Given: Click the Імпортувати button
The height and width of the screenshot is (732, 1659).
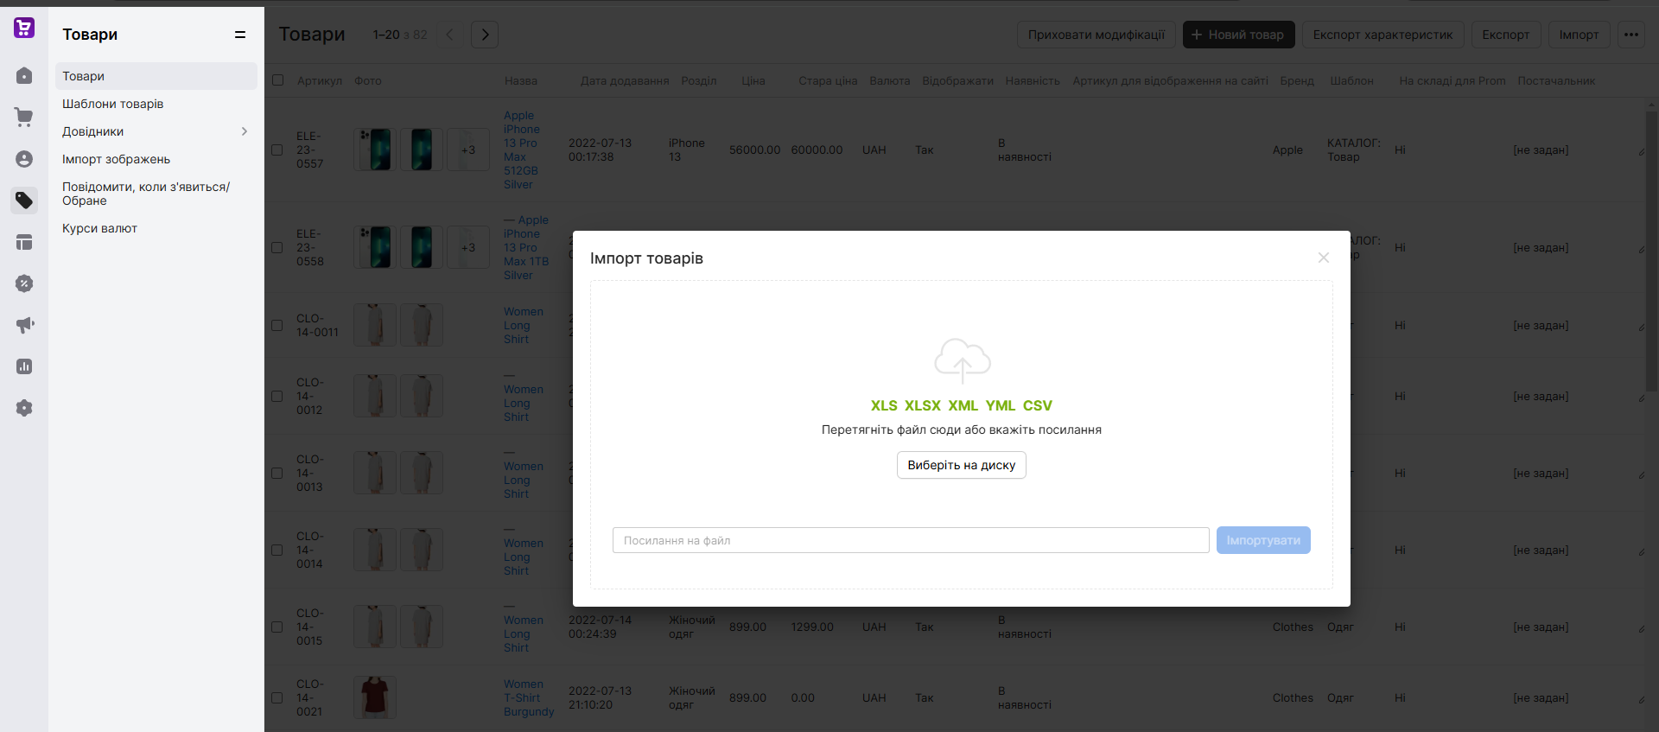Looking at the screenshot, I should click(x=1263, y=540).
